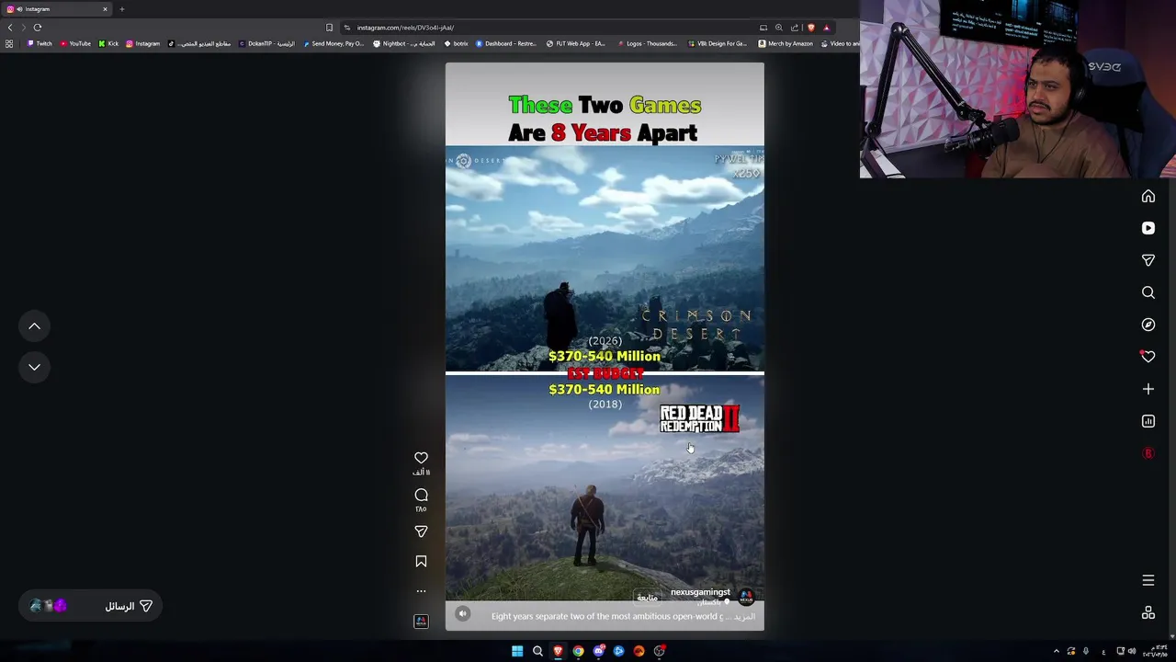
Task: Open the Windows Start menu
Action: [517, 651]
